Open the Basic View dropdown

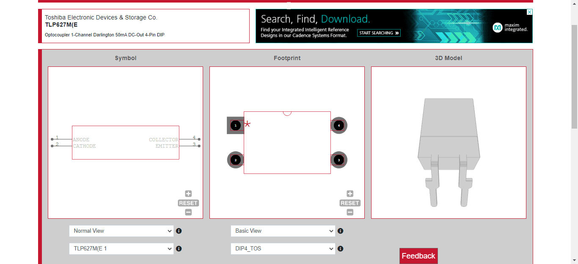[x=283, y=231]
